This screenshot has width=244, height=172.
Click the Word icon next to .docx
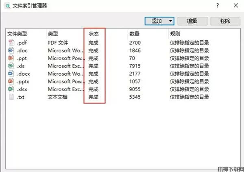tap(11, 74)
